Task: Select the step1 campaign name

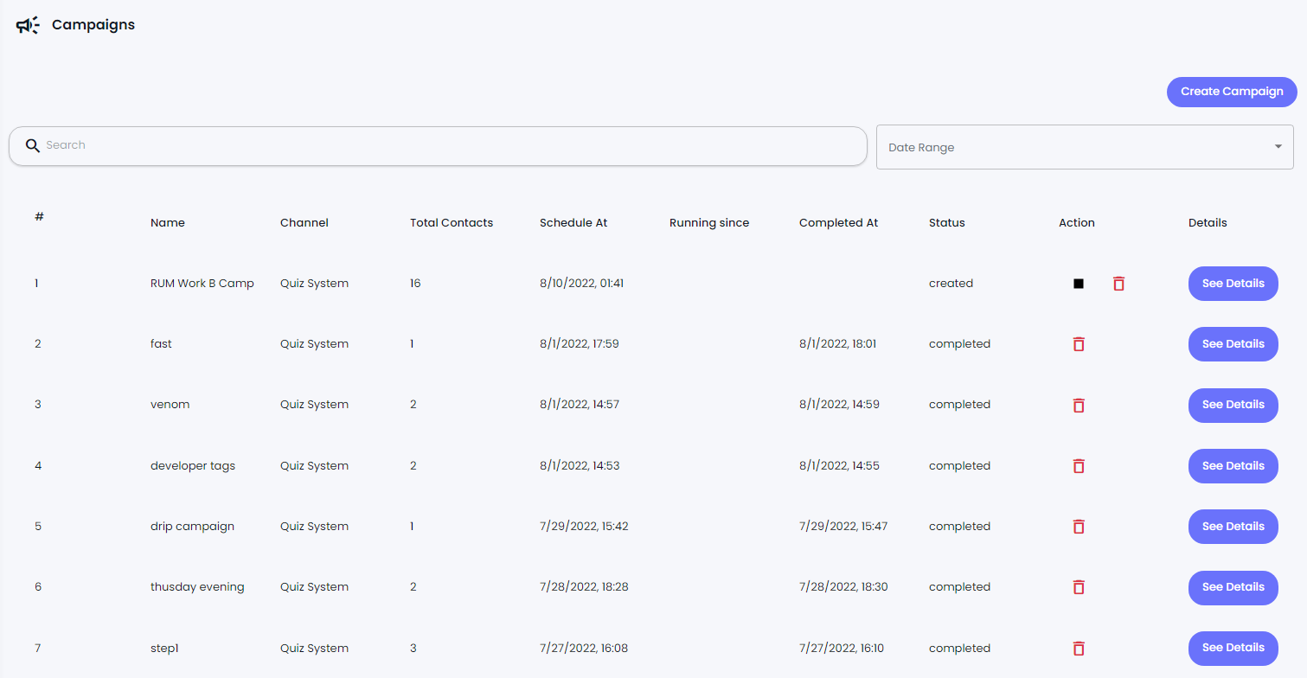Action: tap(164, 649)
